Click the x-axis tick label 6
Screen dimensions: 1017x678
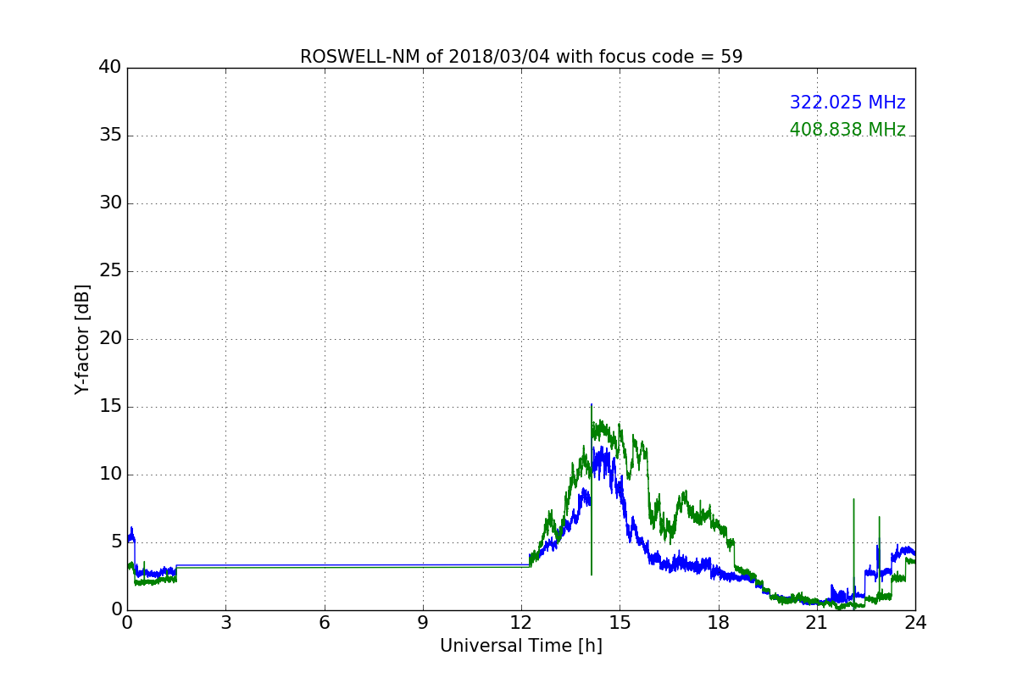325,623
